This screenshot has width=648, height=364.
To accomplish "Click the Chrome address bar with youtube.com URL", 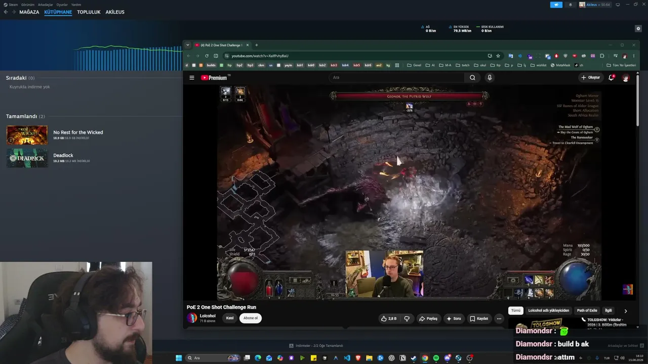I will coord(354,56).
